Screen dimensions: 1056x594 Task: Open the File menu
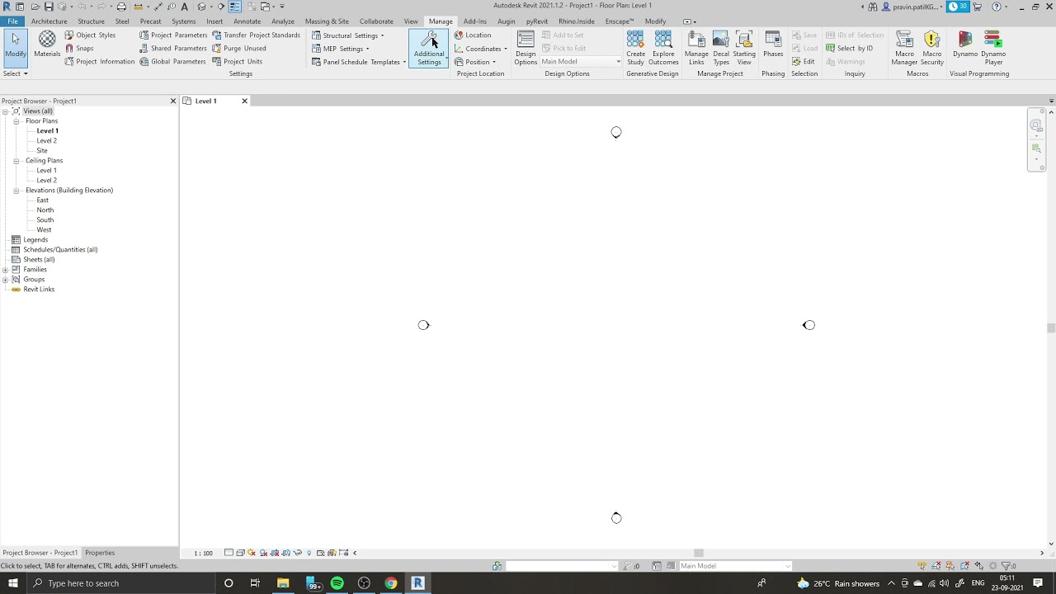click(x=12, y=21)
